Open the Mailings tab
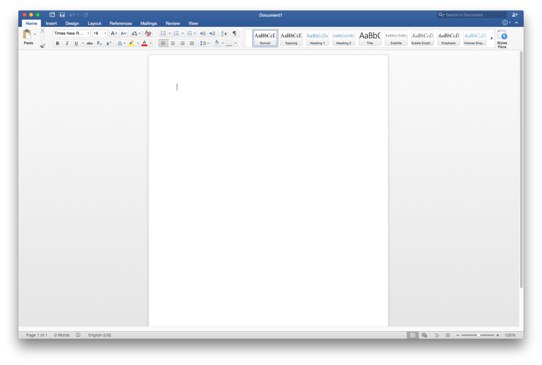Viewport: 542px width, 365px height. click(x=148, y=23)
